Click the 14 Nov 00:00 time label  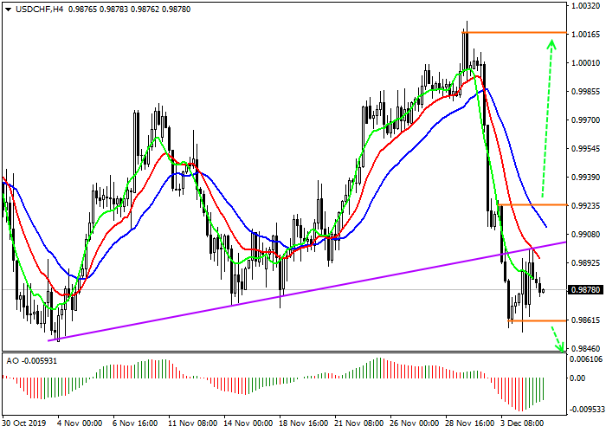tap(248, 423)
